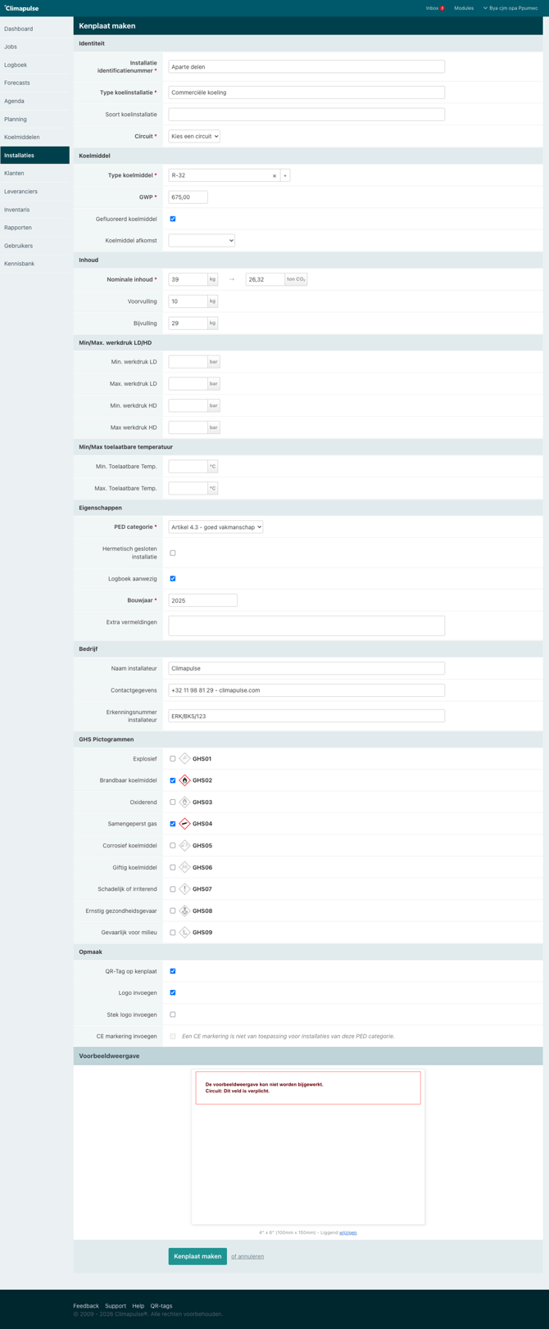
Task: Click the Kenplaat maken button
Action: pyautogui.click(x=197, y=1256)
